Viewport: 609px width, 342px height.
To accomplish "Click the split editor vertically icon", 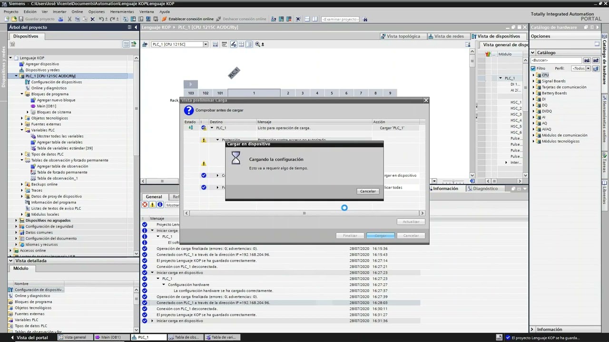I will 315,19.
